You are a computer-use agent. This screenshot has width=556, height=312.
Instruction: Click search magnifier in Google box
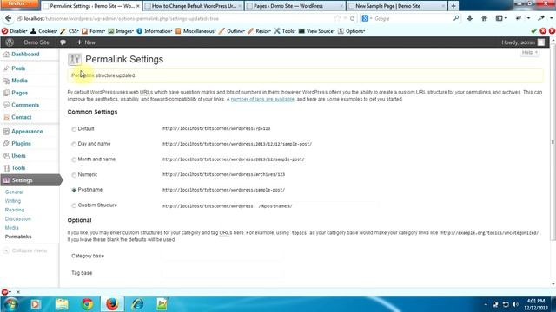[x=456, y=18]
